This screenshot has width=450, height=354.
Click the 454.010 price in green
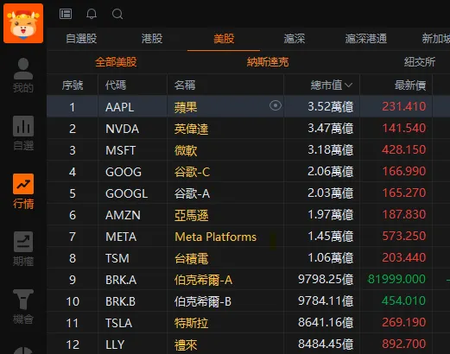click(403, 300)
